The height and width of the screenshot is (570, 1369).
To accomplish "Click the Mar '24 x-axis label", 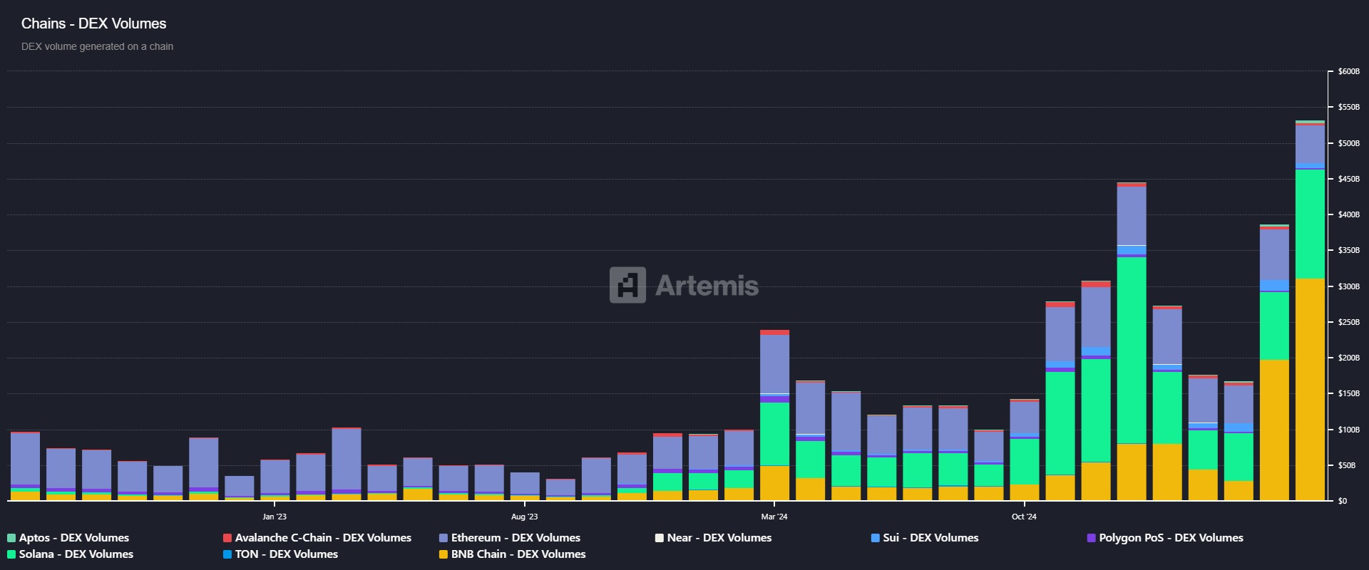I will coord(774,517).
